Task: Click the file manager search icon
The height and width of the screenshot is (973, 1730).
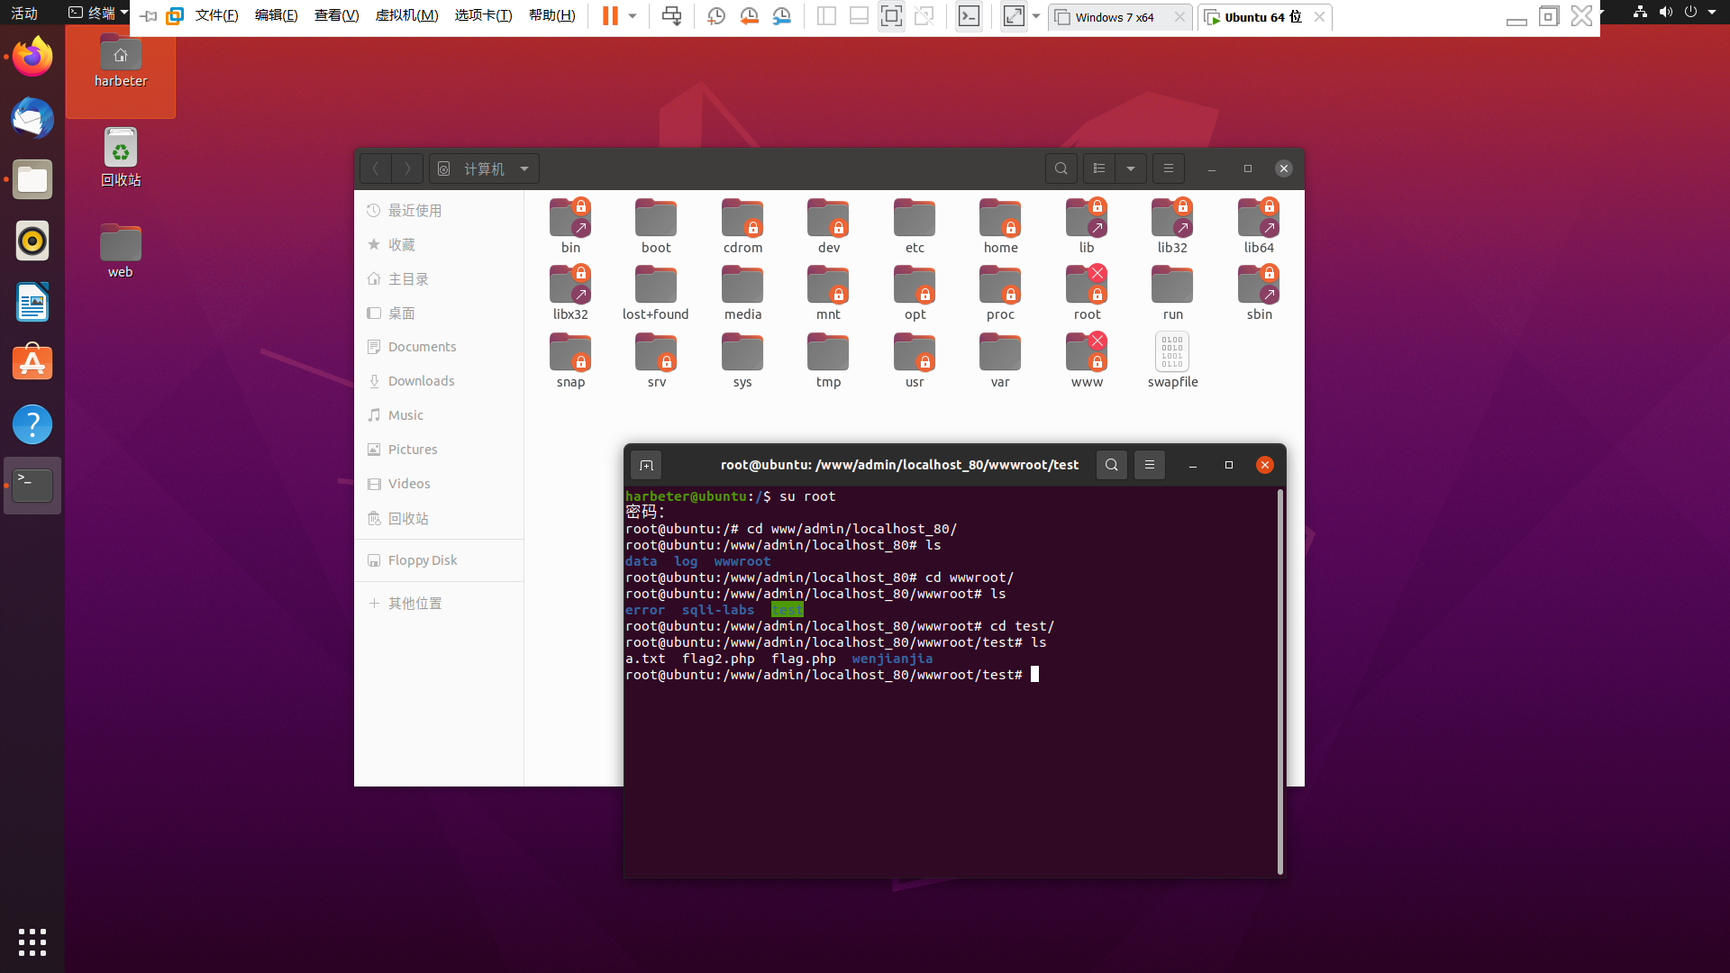Action: [1061, 168]
